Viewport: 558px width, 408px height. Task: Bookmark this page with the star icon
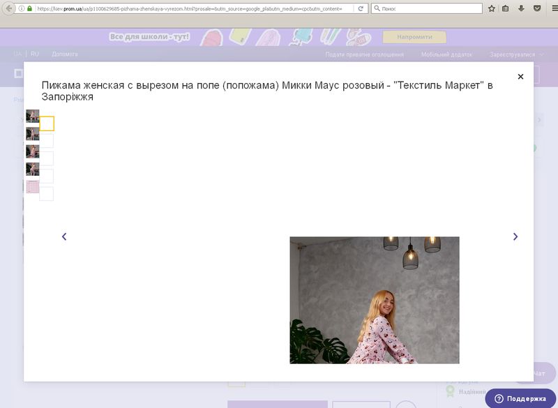[492, 8]
